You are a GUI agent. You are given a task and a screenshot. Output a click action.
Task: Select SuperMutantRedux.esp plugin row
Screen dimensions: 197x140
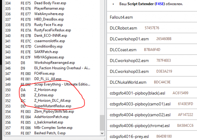53,106
